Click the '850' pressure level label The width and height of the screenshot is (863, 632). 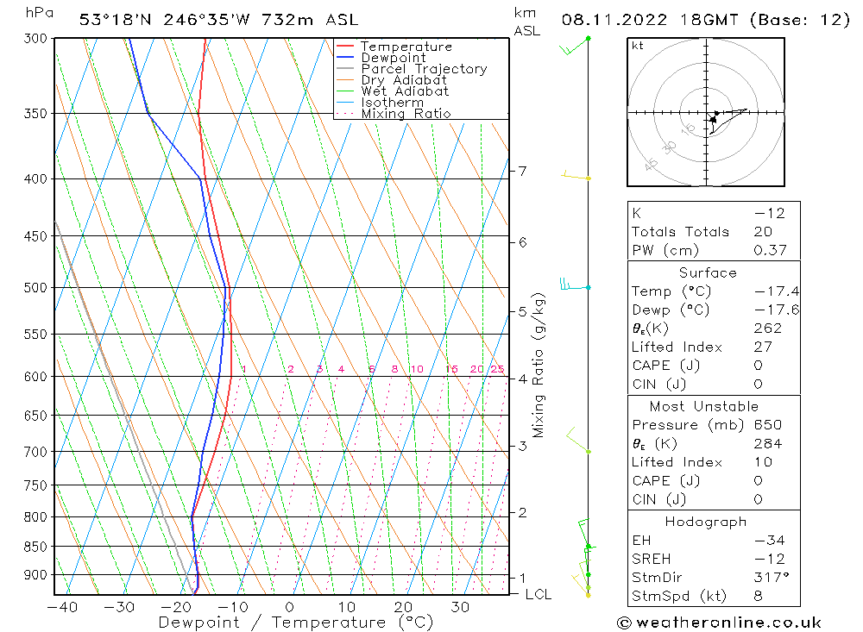tap(35, 547)
